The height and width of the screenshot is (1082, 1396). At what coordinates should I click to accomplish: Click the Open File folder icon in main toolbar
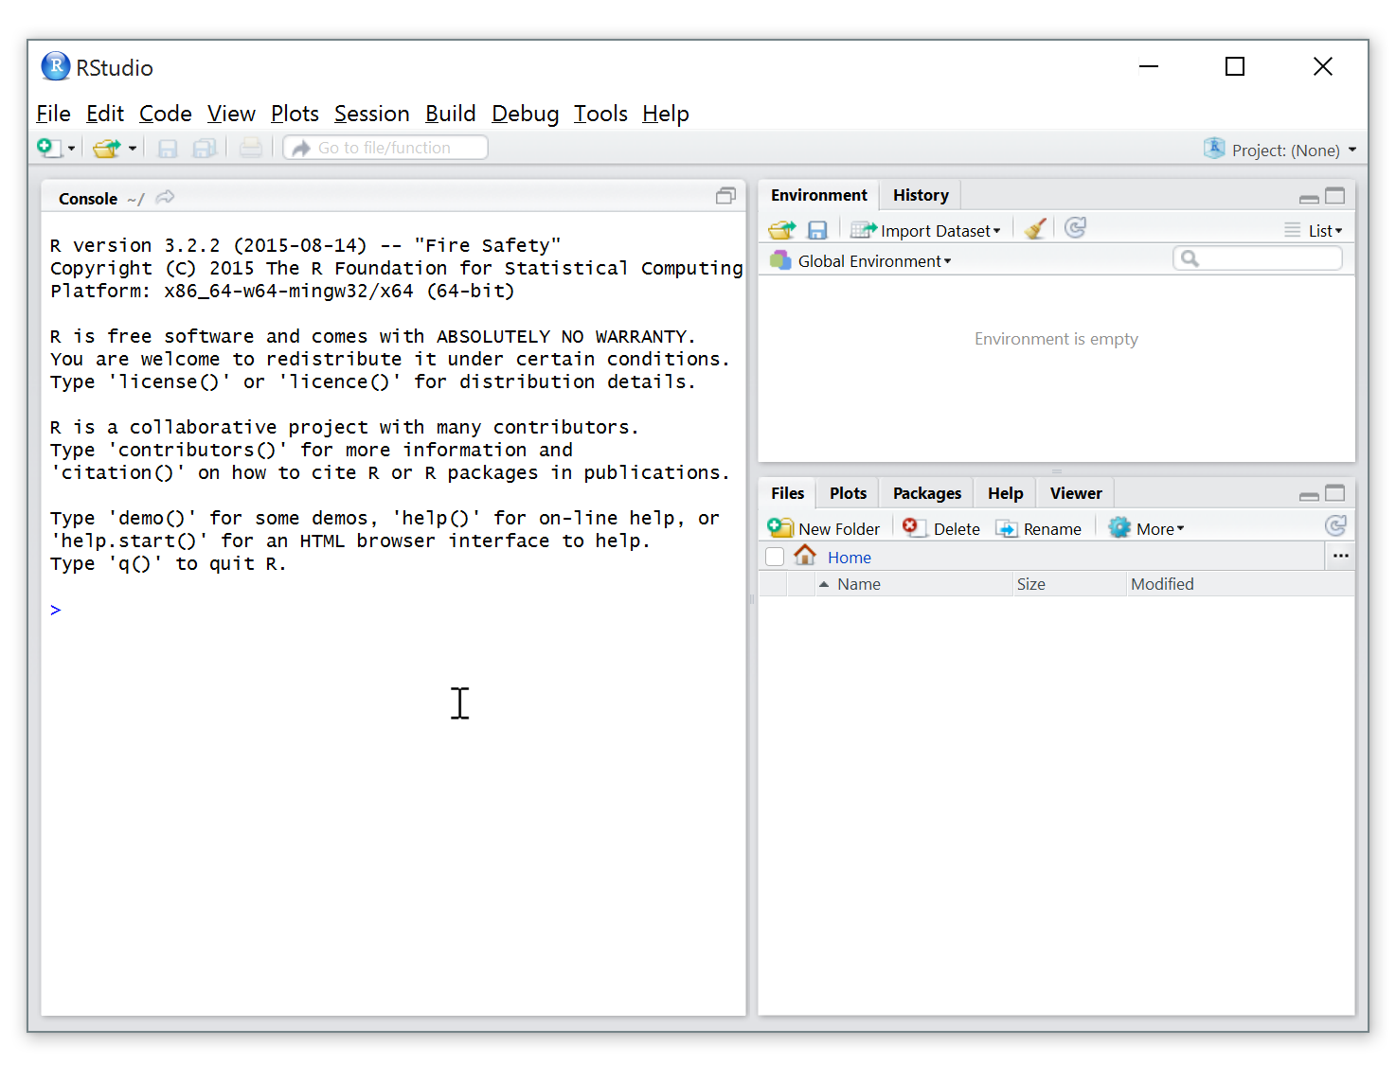(106, 148)
